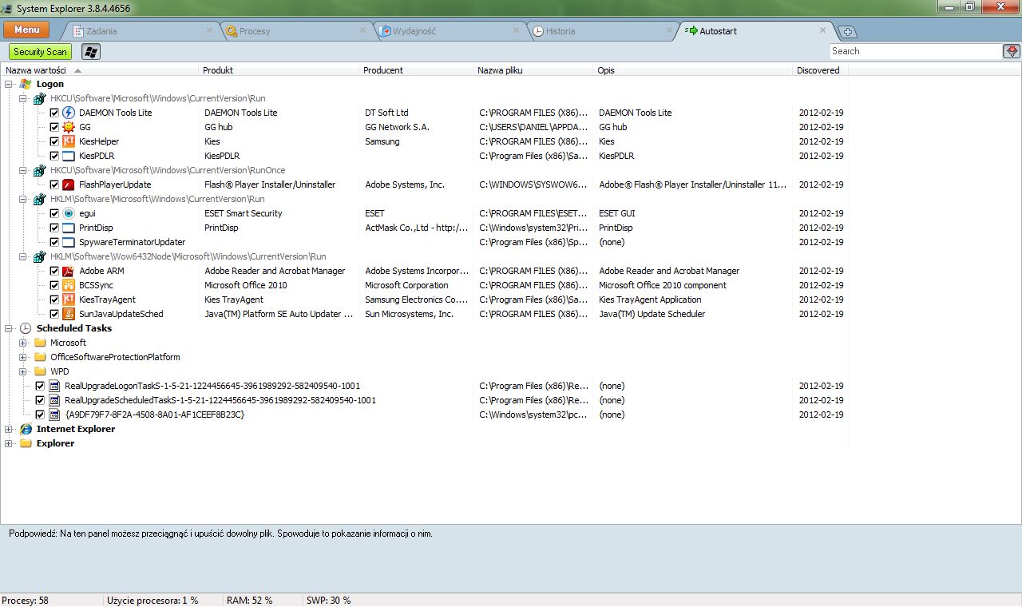This screenshot has height=607, width=1022.
Task: Disable the KiesHelper startup checkbox
Action: click(54, 141)
